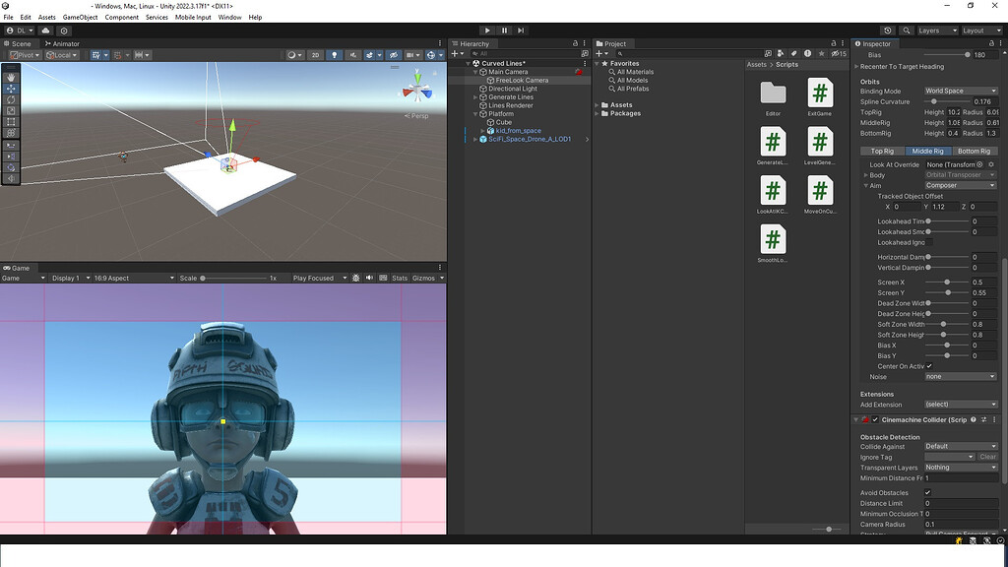The width and height of the screenshot is (1008, 567).
Task: Click the Pause button in the toolbar
Action: click(503, 30)
